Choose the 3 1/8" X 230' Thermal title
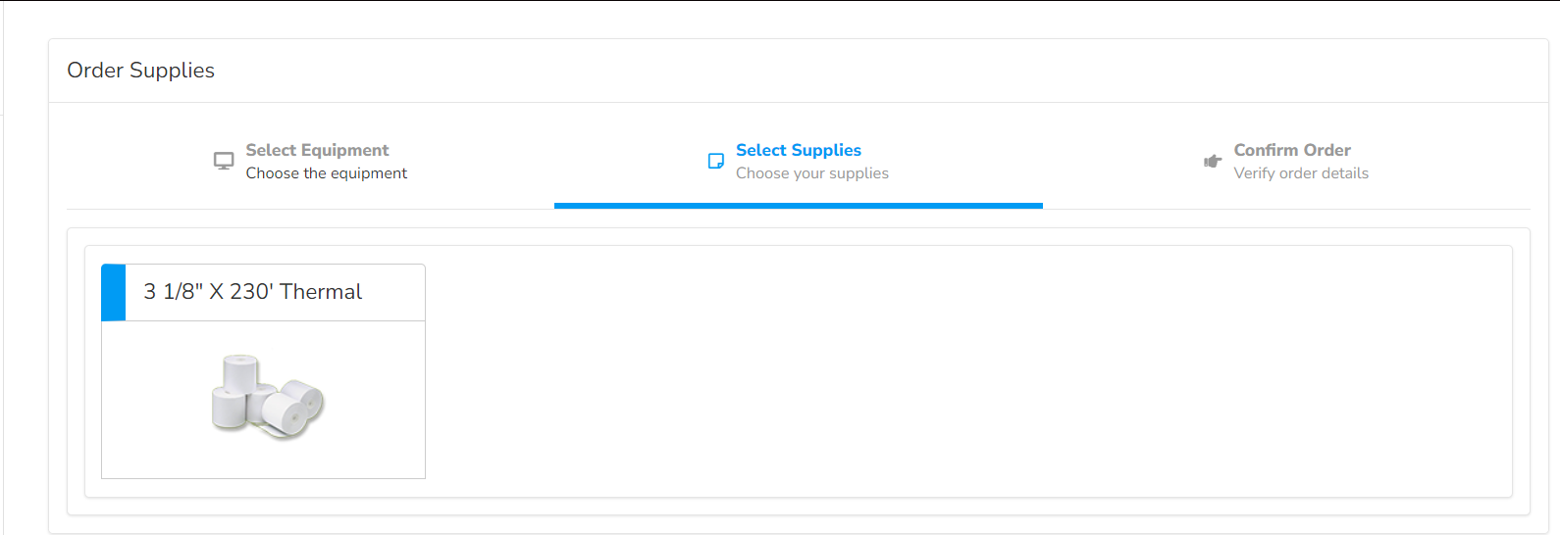This screenshot has width=1560, height=535. [253, 292]
